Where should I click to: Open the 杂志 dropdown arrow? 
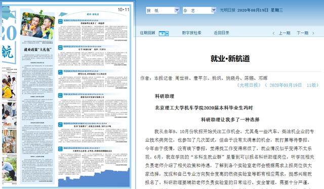214,10
